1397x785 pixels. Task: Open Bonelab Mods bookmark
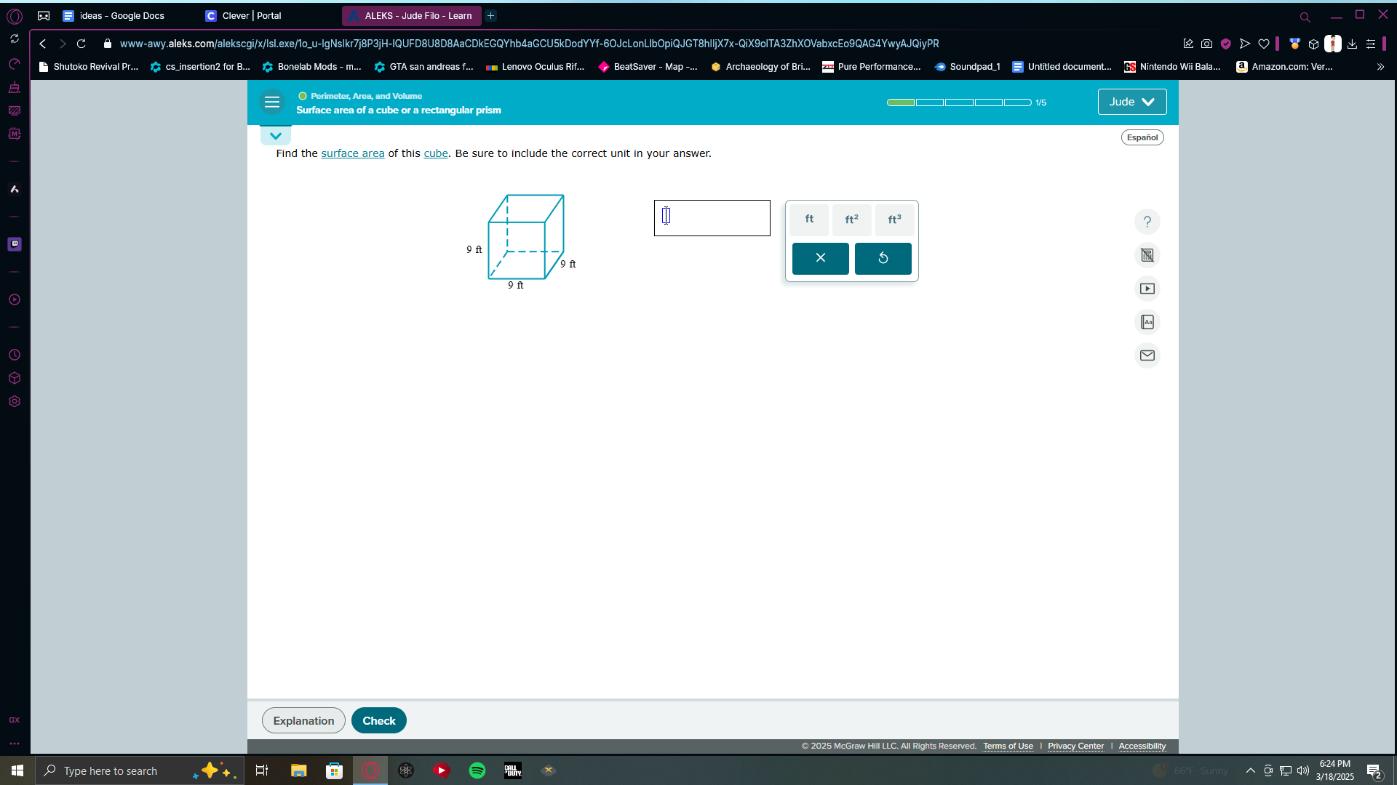pos(311,67)
